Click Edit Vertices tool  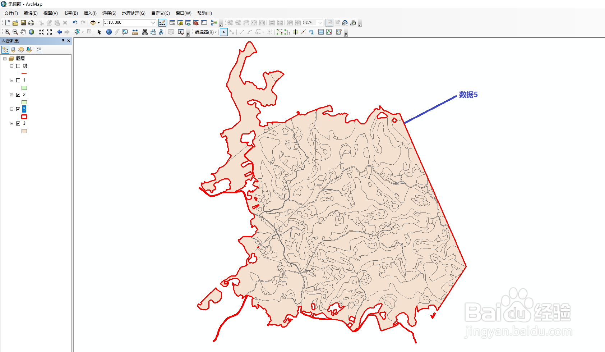(x=280, y=32)
